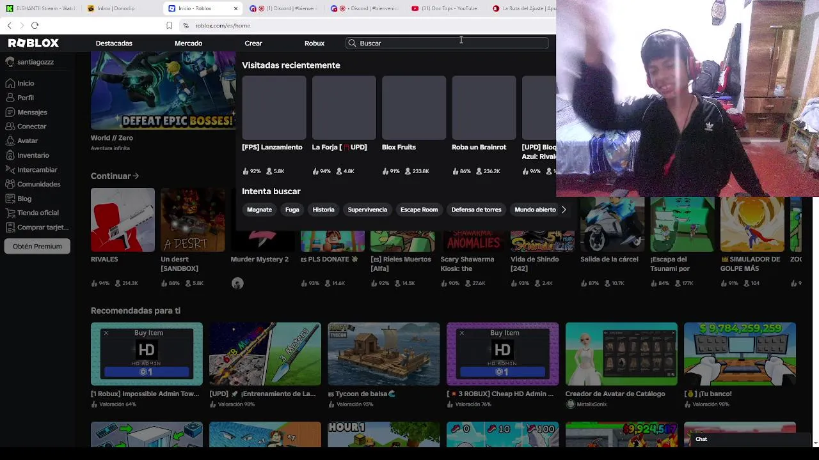Select the Defensa de torres suggestion

(x=476, y=210)
